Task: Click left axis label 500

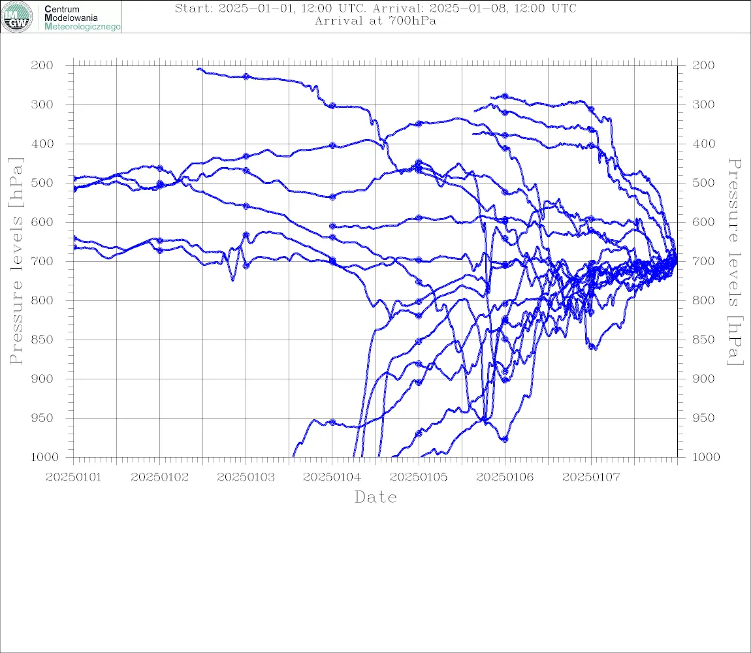Action: tap(42, 183)
